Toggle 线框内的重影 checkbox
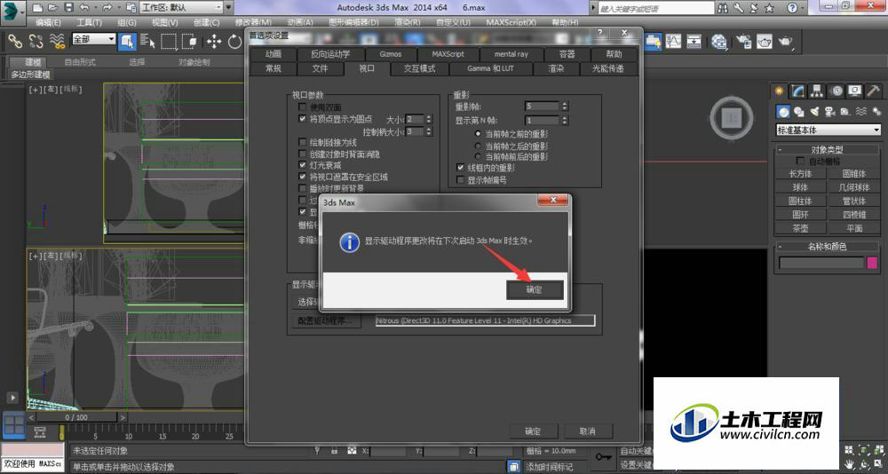888x474 pixels. 460,168
